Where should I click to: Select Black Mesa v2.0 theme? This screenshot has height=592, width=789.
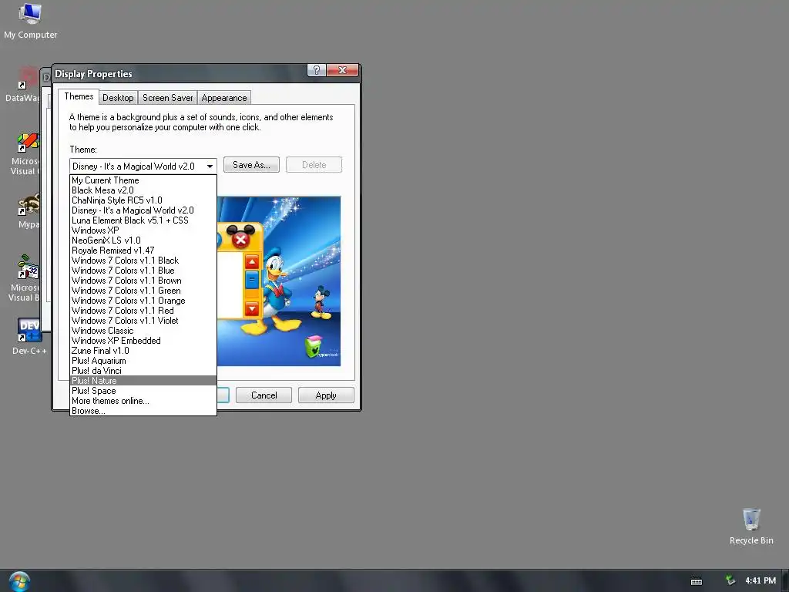click(x=143, y=190)
